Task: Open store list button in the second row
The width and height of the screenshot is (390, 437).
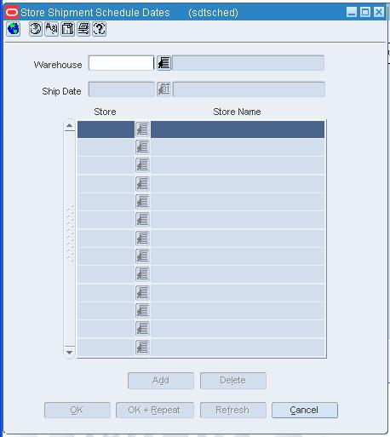Action: tap(142, 147)
